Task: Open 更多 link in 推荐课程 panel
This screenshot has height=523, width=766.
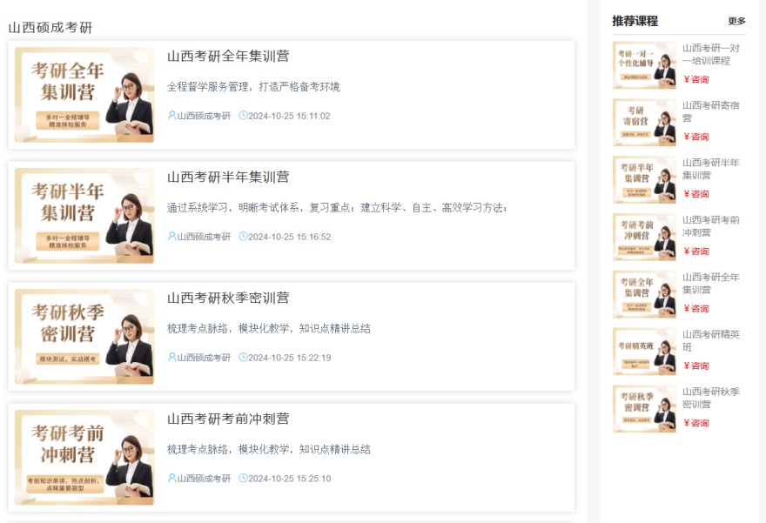Action: point(736,21)
